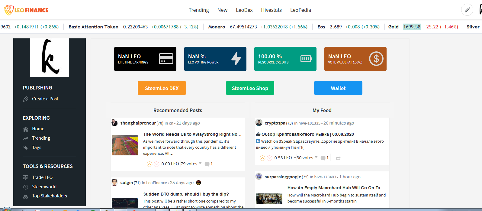Open cryptospa's profile link
The image size is (482, 211).
click(275, 123)
